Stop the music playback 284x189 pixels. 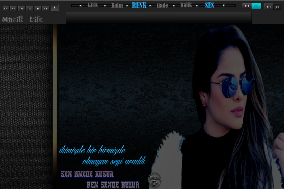coord(38,8)
